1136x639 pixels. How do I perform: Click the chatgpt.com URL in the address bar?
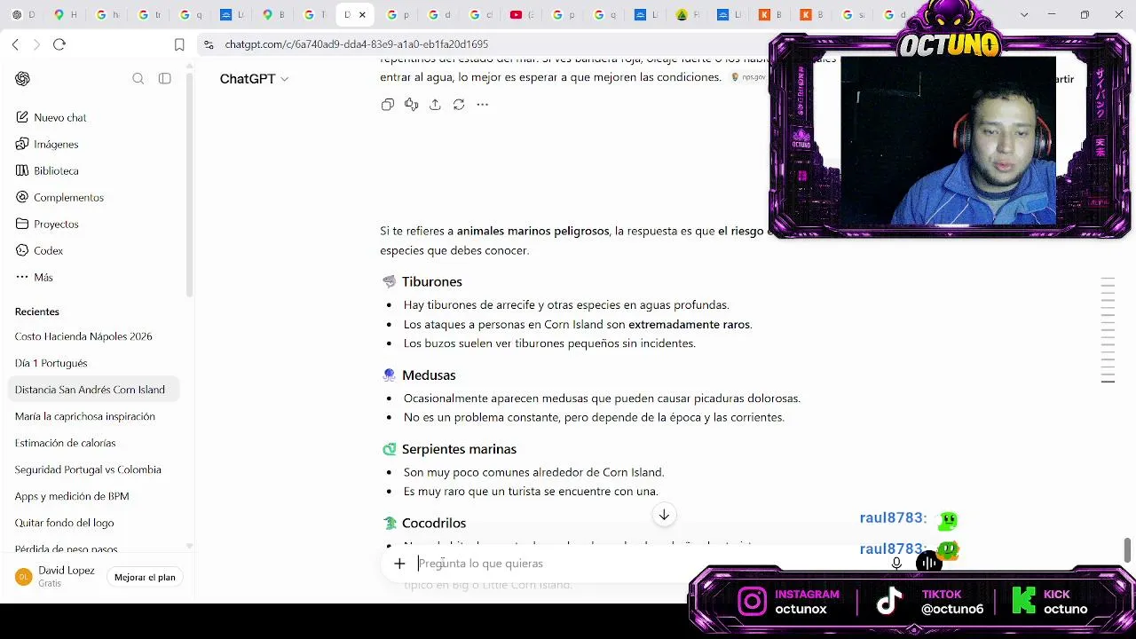pos(357,44)
